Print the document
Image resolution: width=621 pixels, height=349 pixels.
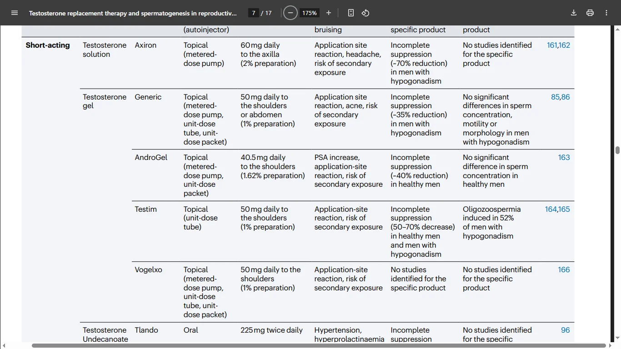click(590, 13)
